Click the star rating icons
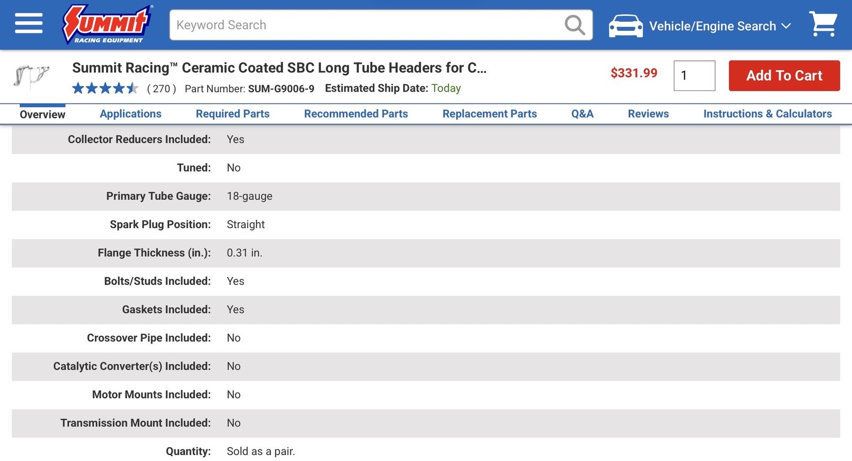Image resolution: width=852 pixels, height=461 pixels. tap(105, 88)
